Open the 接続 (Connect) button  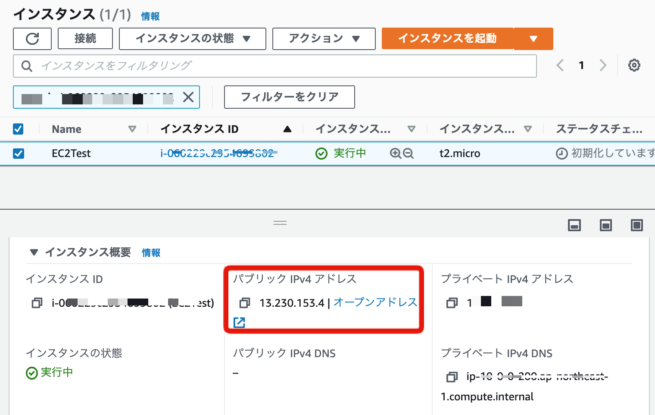coord(85,39)
